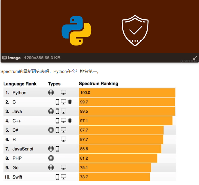The width and height of the screenshot is (199, 185).
Task: Click the 'Python' language name in row 1
Action: click(x=20, y=93)
